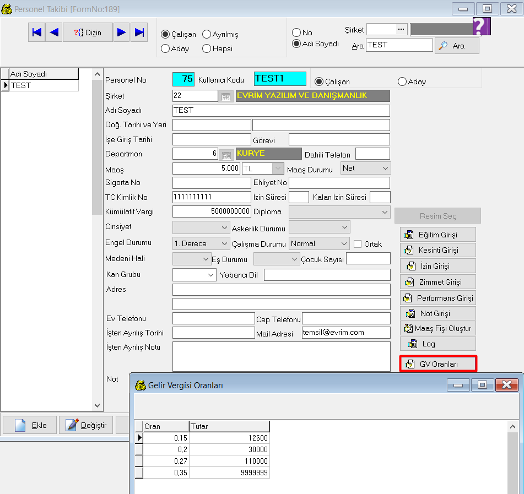Go to previous personnel record

click(54, 32)
